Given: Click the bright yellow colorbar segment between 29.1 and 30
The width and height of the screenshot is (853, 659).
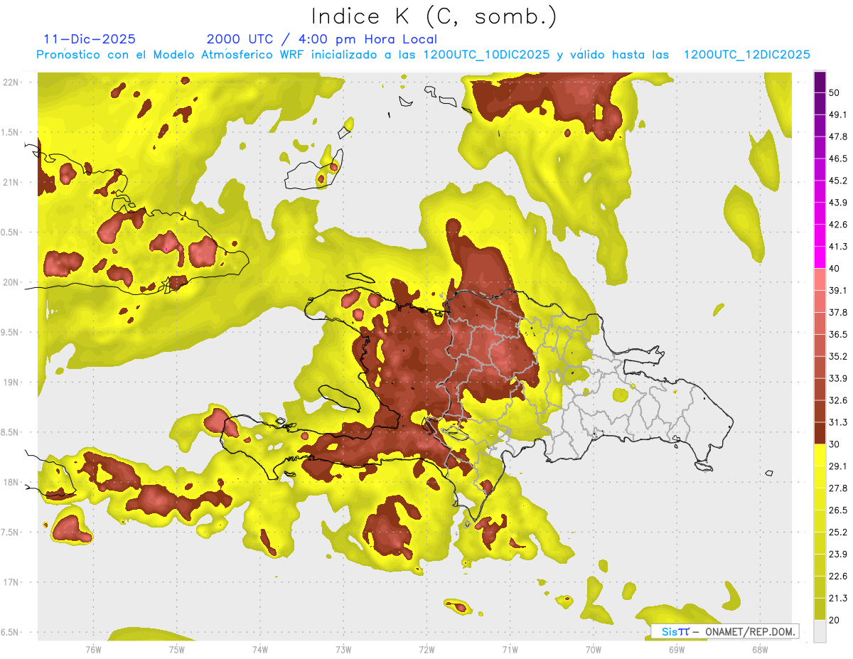Looking at the screenshot, I should (820, 455).
